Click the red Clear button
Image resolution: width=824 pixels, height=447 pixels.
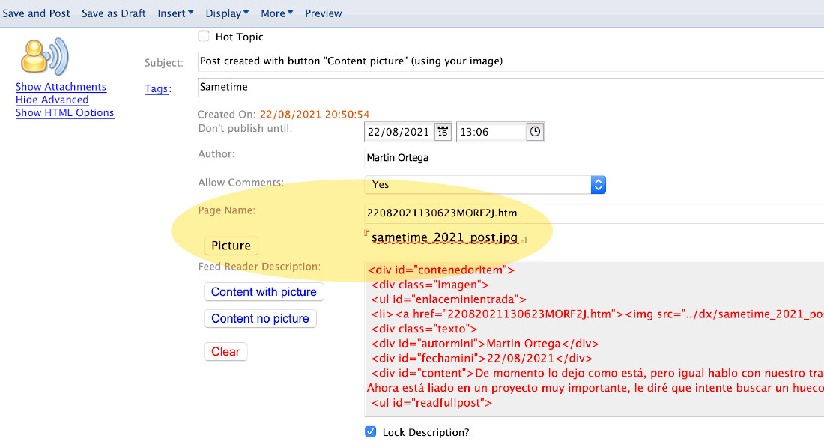[x=225, y=351]
